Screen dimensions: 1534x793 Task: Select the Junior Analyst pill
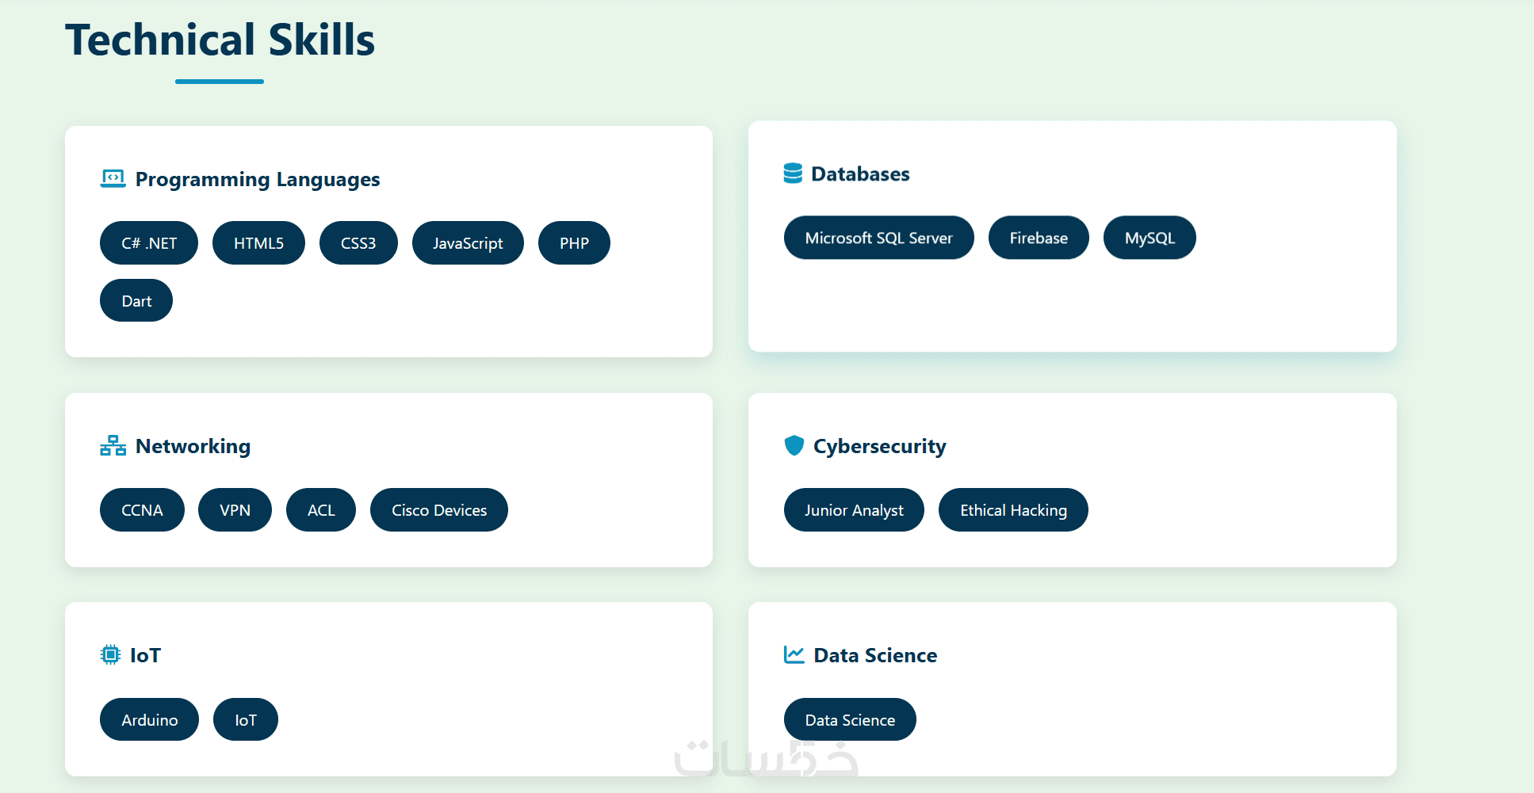point(854,510)
